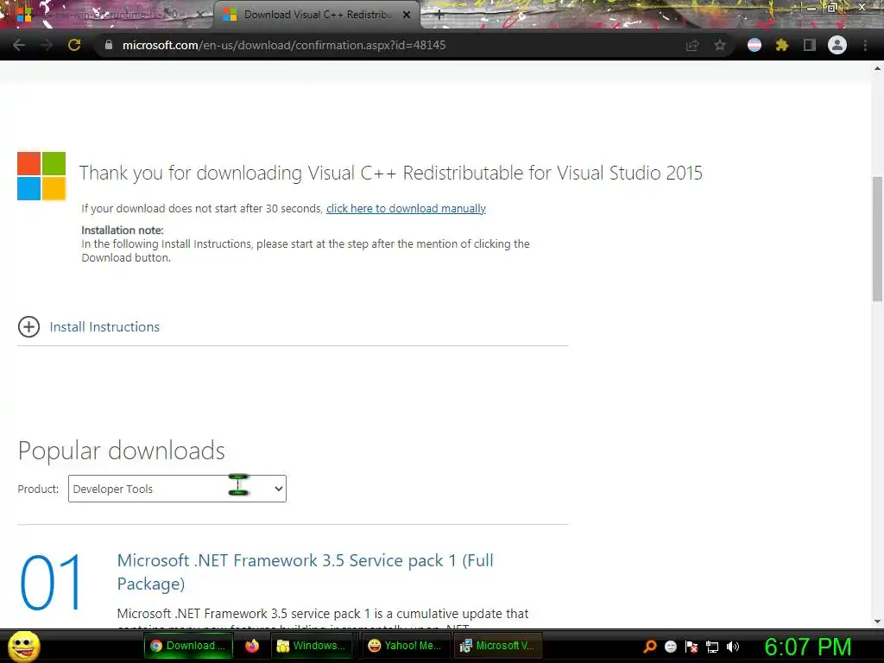The width and height of the screenshot is (884, 663).
Task: Select the Download Visual C++ Redistributable tab
Action: tap(317, 15)
